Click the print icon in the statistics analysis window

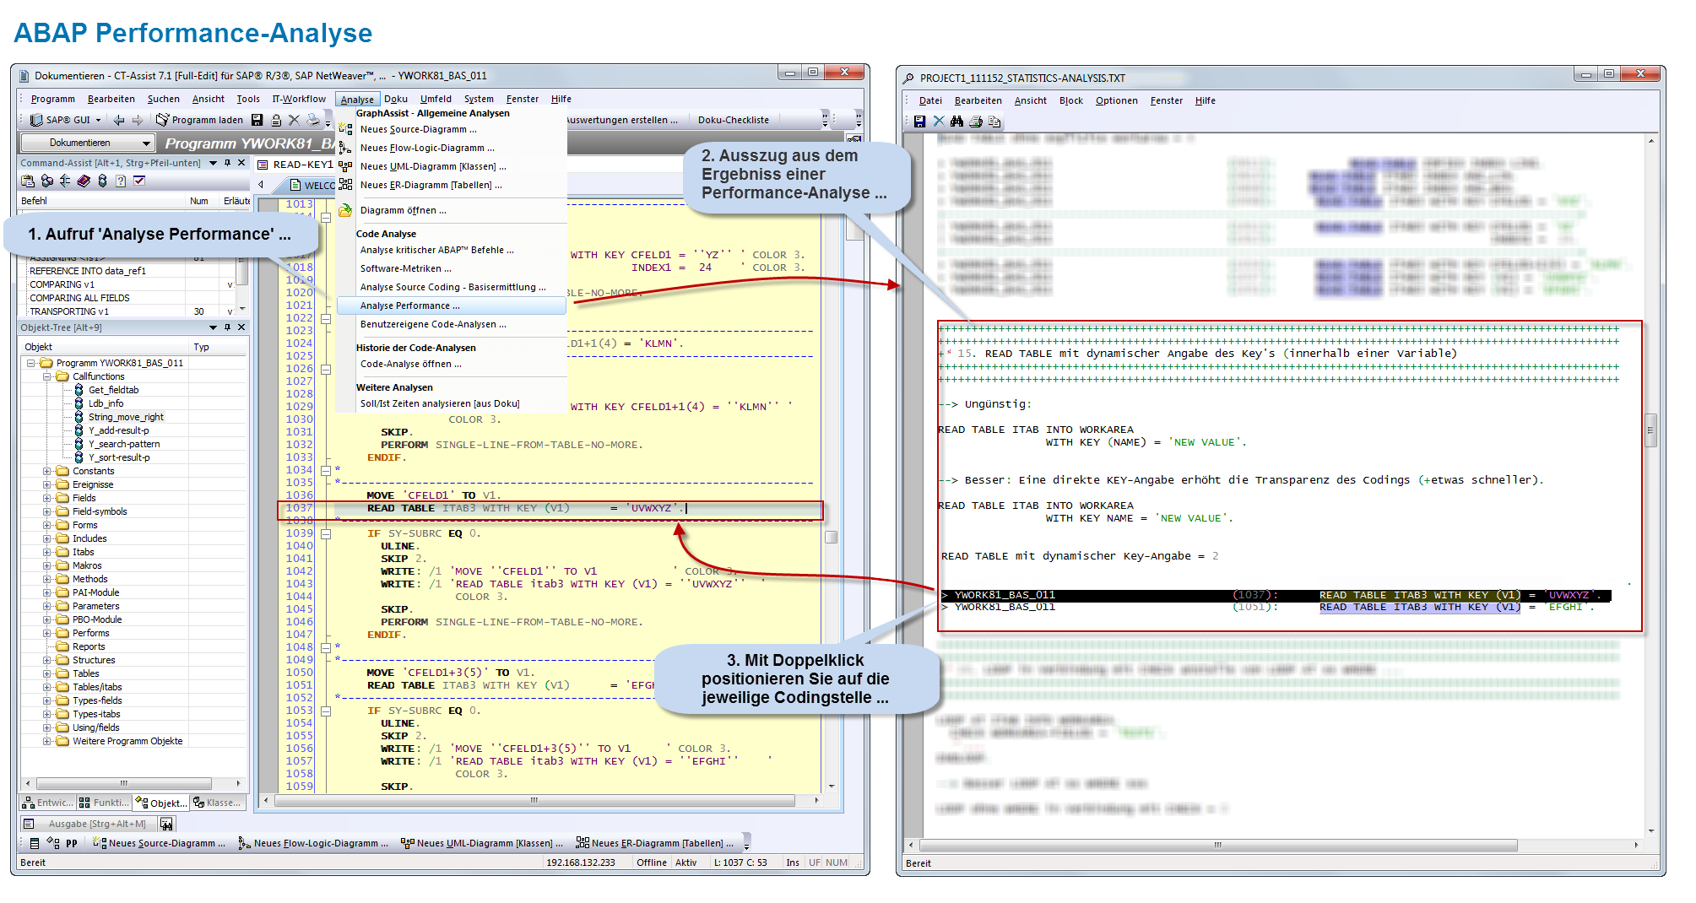(x=976, y=122)
